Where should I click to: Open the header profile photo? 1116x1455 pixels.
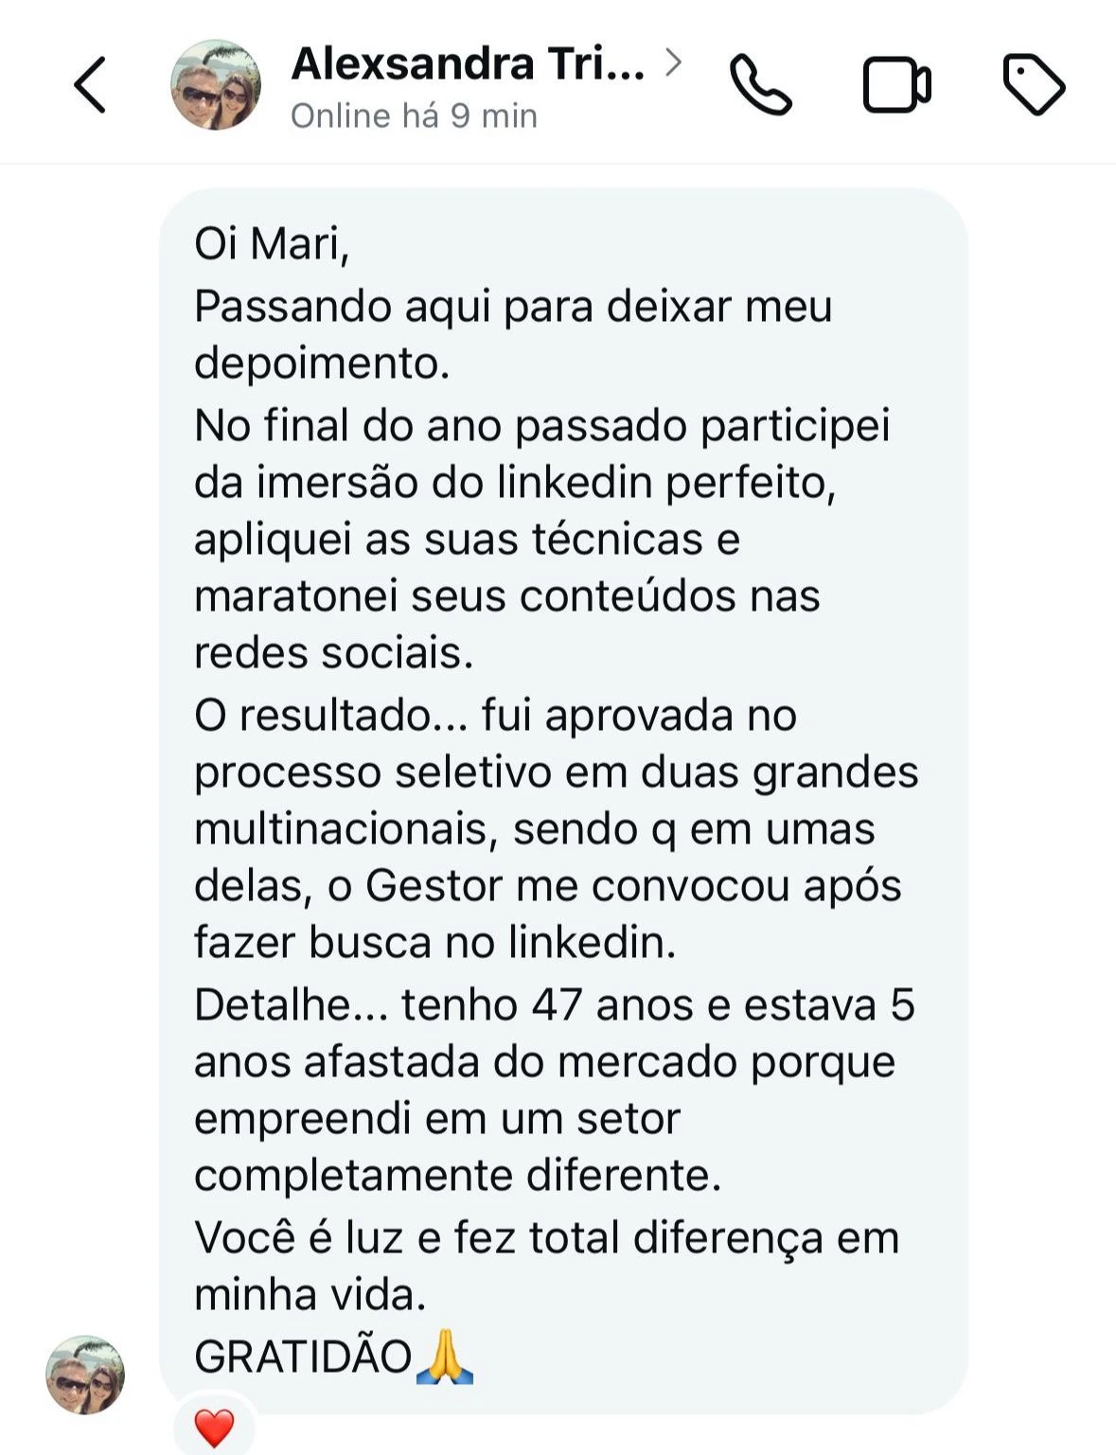pyautogui.click(x=216, y=85)
